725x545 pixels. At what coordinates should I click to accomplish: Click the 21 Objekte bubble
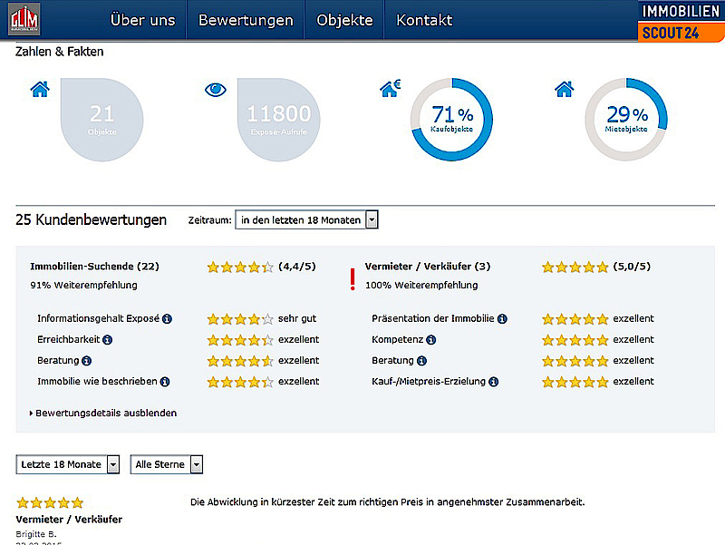[101, 120]
